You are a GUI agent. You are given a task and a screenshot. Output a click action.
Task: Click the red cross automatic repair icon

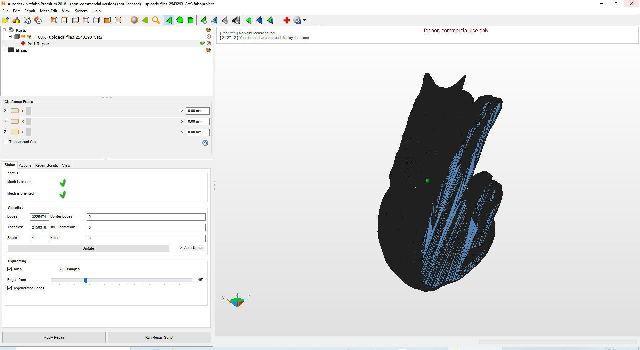[287, 20]
